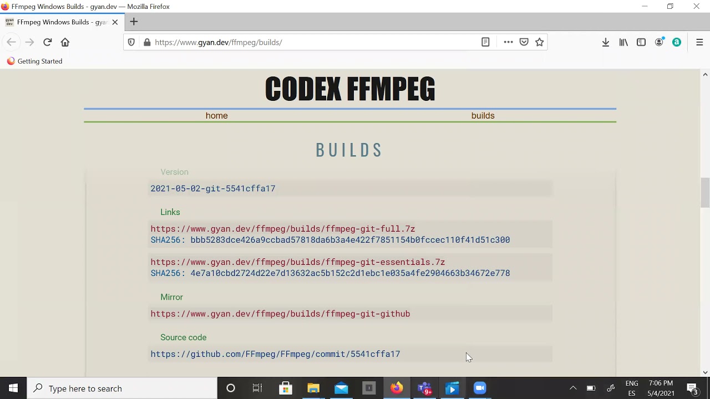Screen dimensions: 710x399
Task: Save page to Pocket
Action: pos(524,42)
